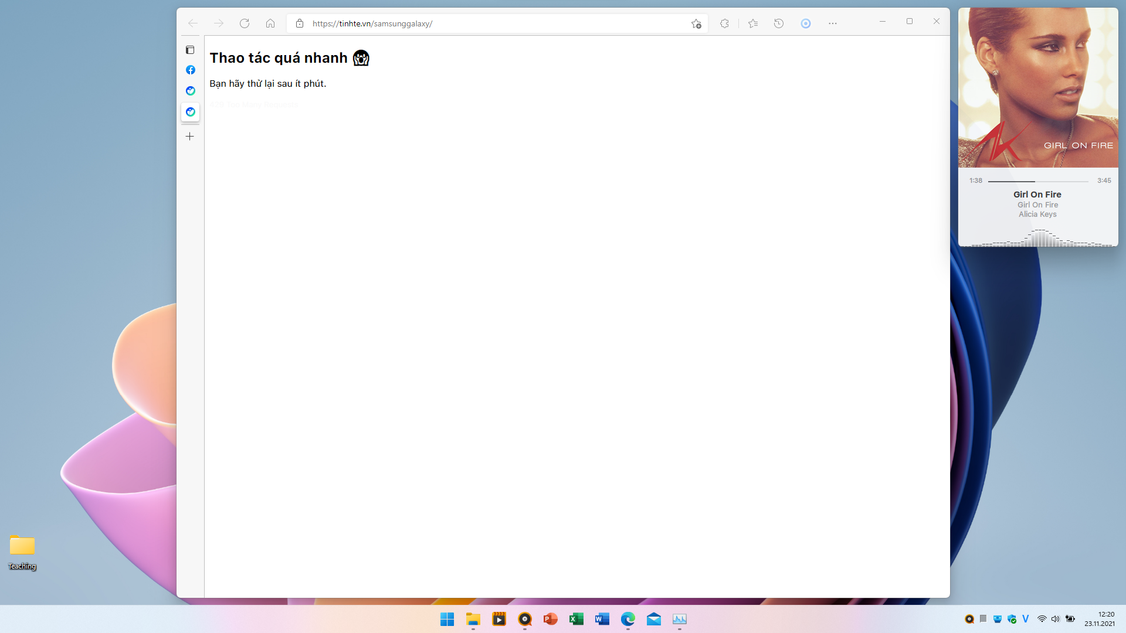Add a new tab with plus button

coord(190,137)
